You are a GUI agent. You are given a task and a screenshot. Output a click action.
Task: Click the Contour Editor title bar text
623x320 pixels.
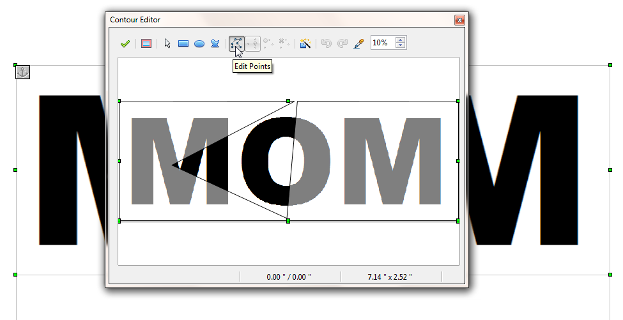coord(135,19)
